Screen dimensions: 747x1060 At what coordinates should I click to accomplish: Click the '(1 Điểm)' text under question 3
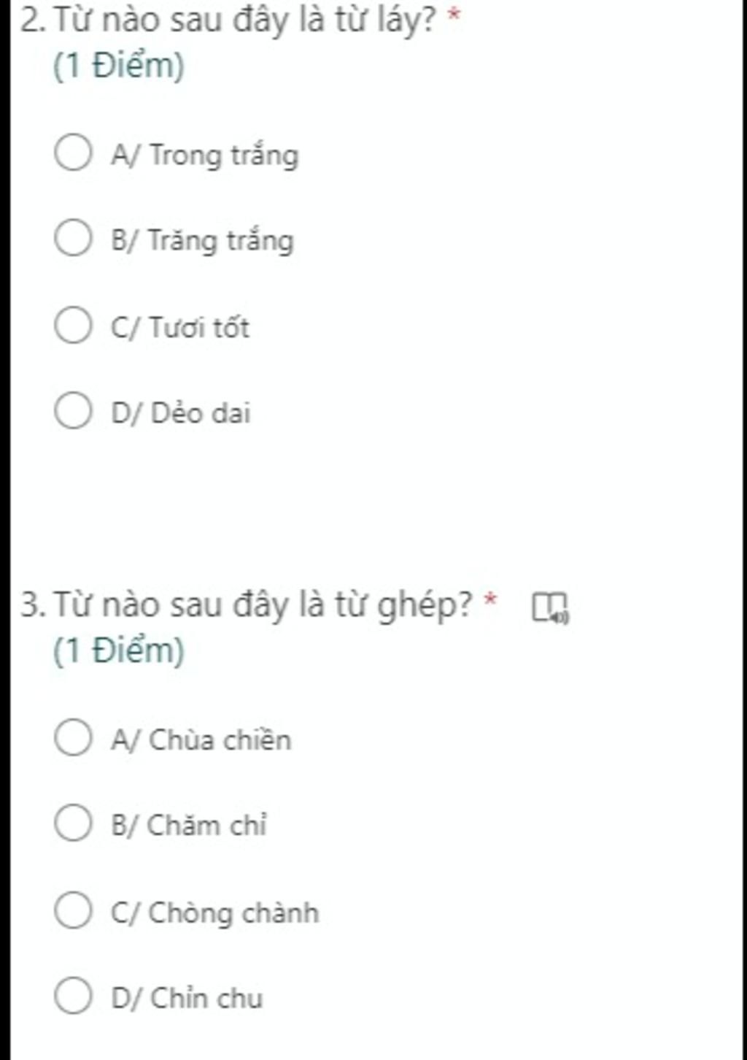(x=119, y=650)
